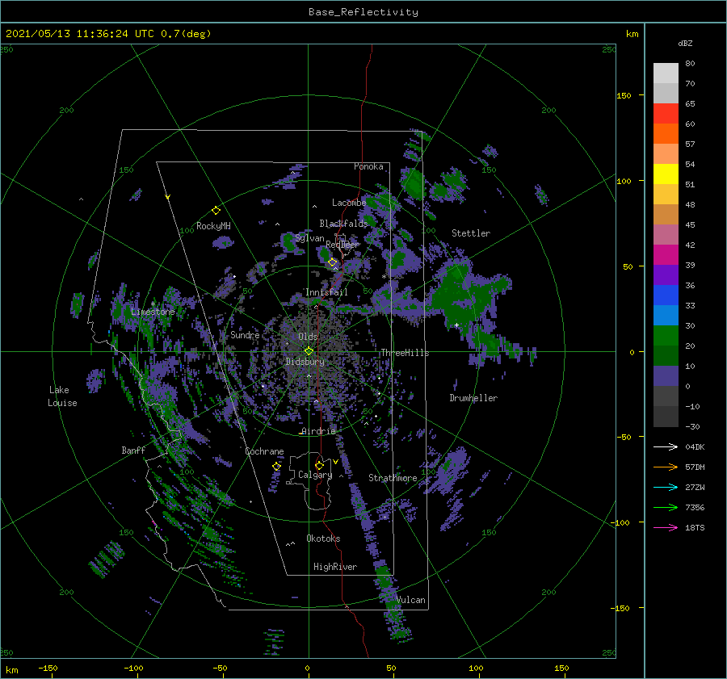This screenshot has width=727, height=679.
Task: Click the RedDeer city label
Action: pos(342,245)
